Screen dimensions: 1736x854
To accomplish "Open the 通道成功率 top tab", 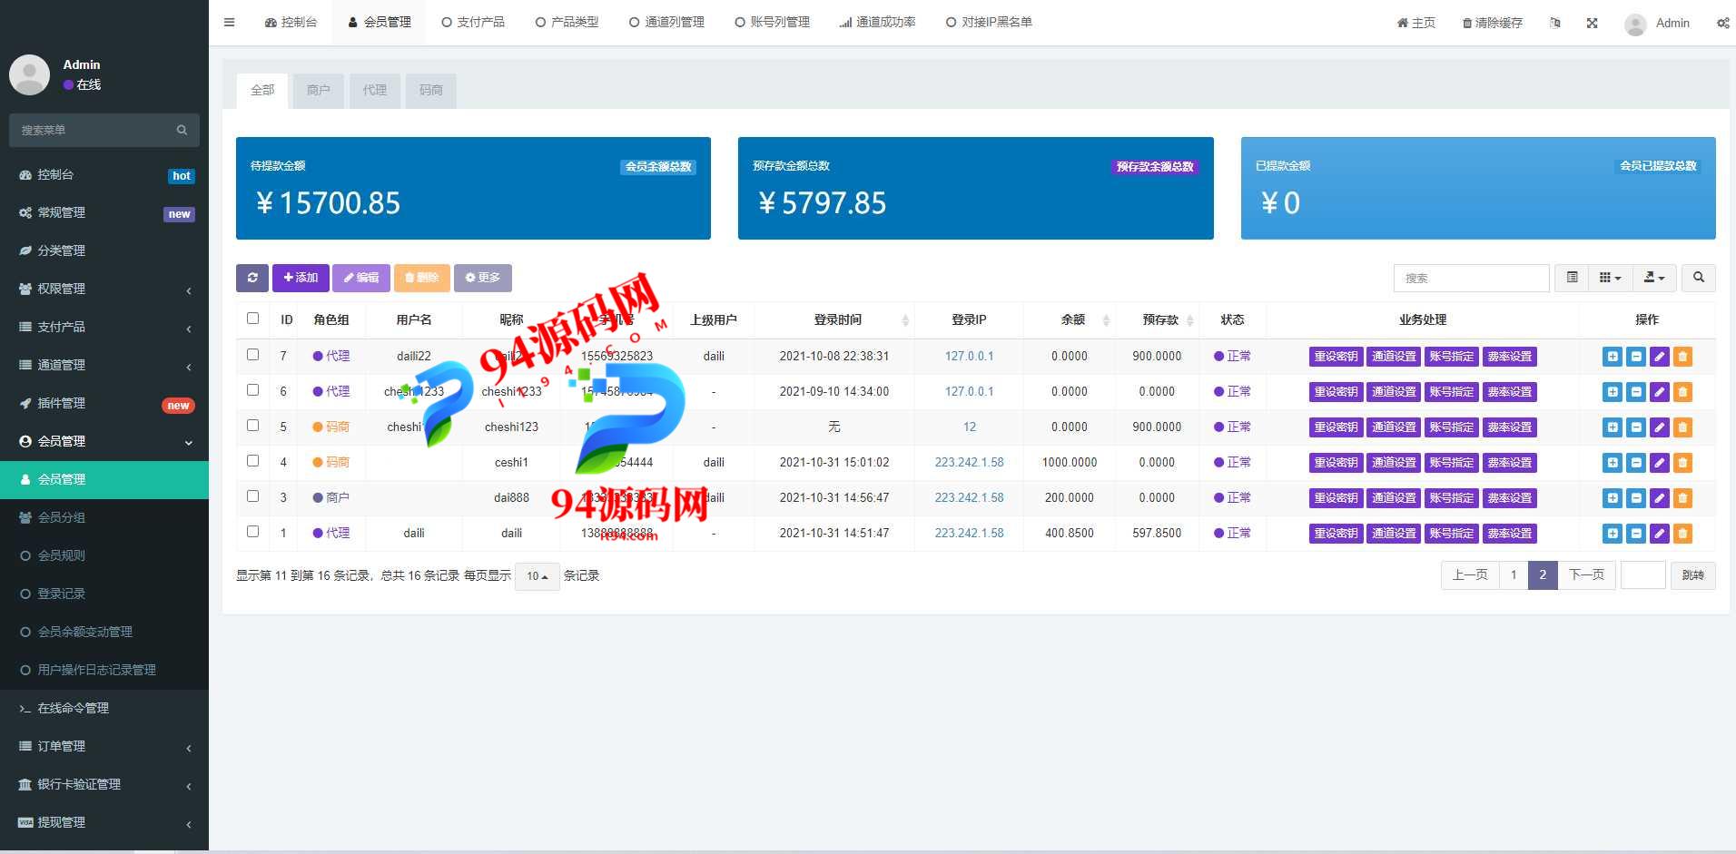I will coord(877,23).
